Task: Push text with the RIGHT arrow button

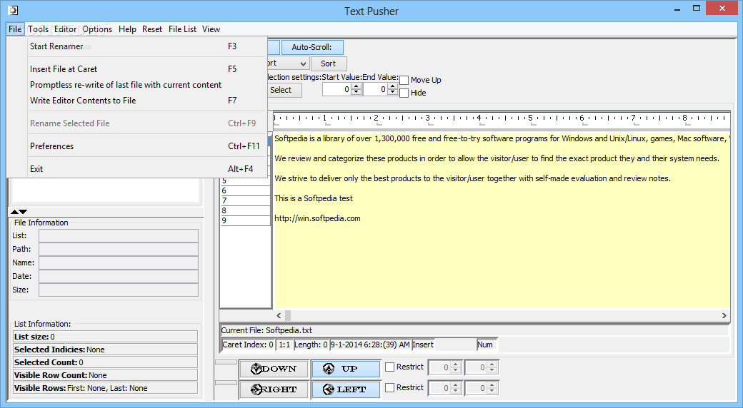Action: [274, 389]
